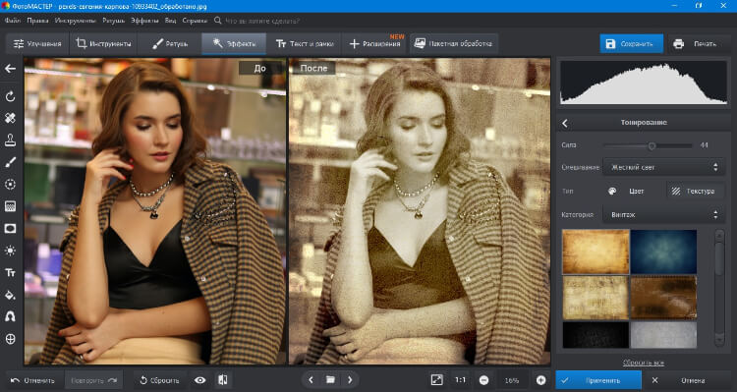
Task: Click the search field 'Что вы хотите сделать?'
Action: pyautogui.click(x=262, y=21)
